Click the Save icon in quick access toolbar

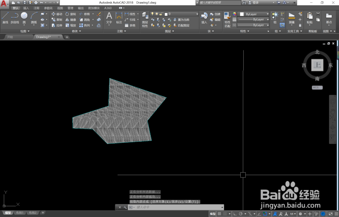click(25, 3)
